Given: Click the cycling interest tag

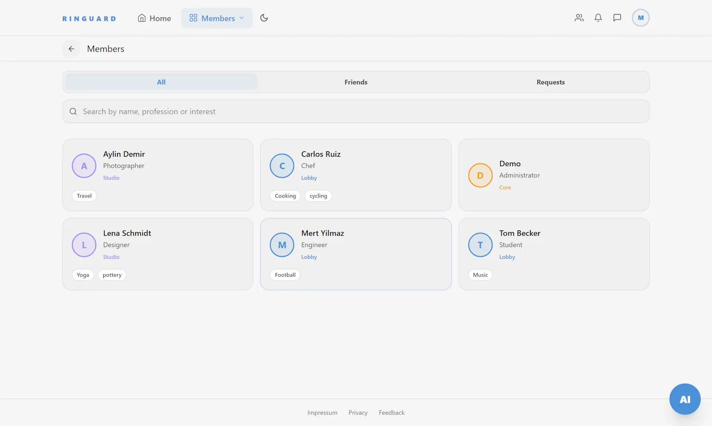Looking at the screenshot, I should click(x=318, y=196).
